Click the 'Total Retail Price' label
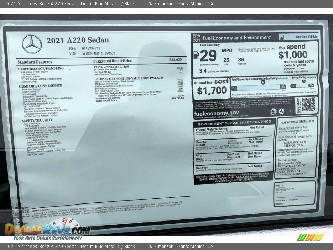 pos(106,101)
